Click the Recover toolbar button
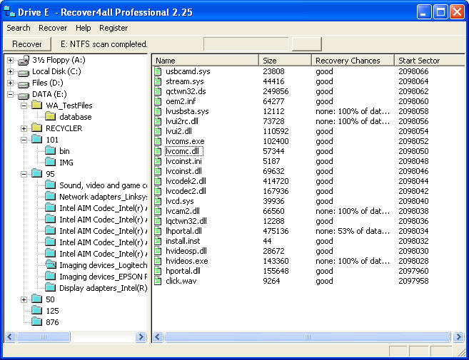Screen dimensions: 469x360 point(27,44)
